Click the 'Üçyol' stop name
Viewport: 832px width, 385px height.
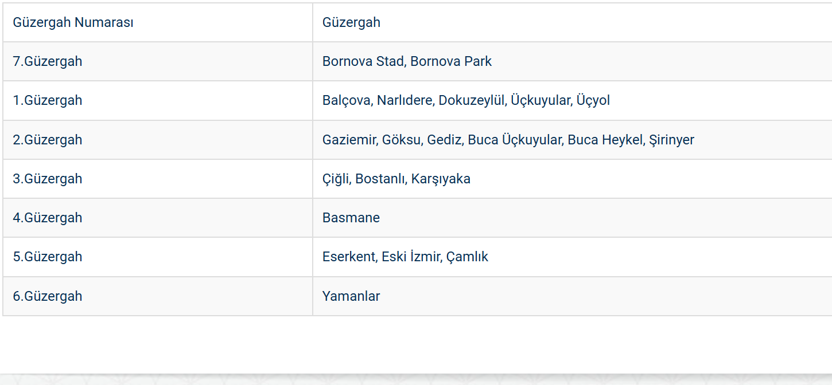click(593, 100)
